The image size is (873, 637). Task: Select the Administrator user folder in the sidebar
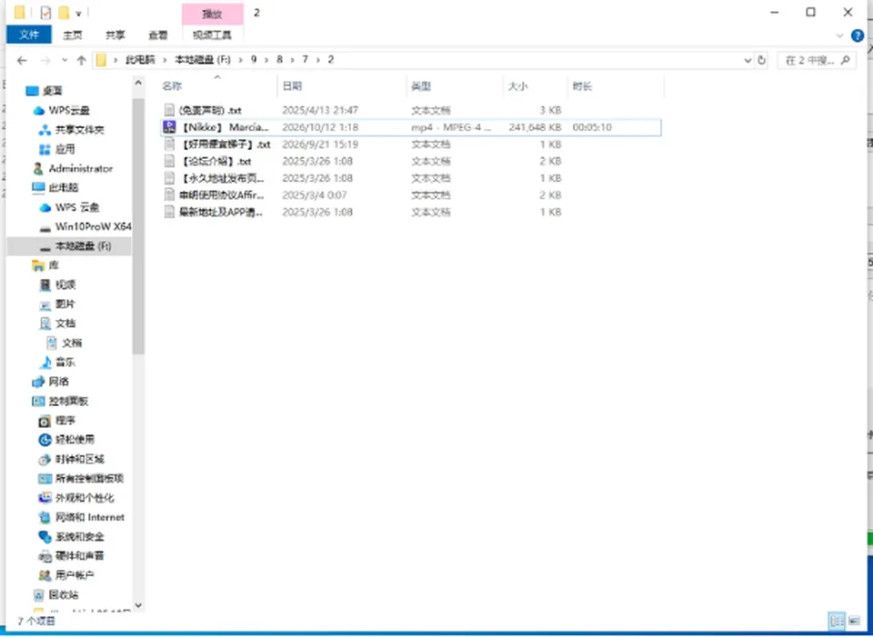[73, 169]
